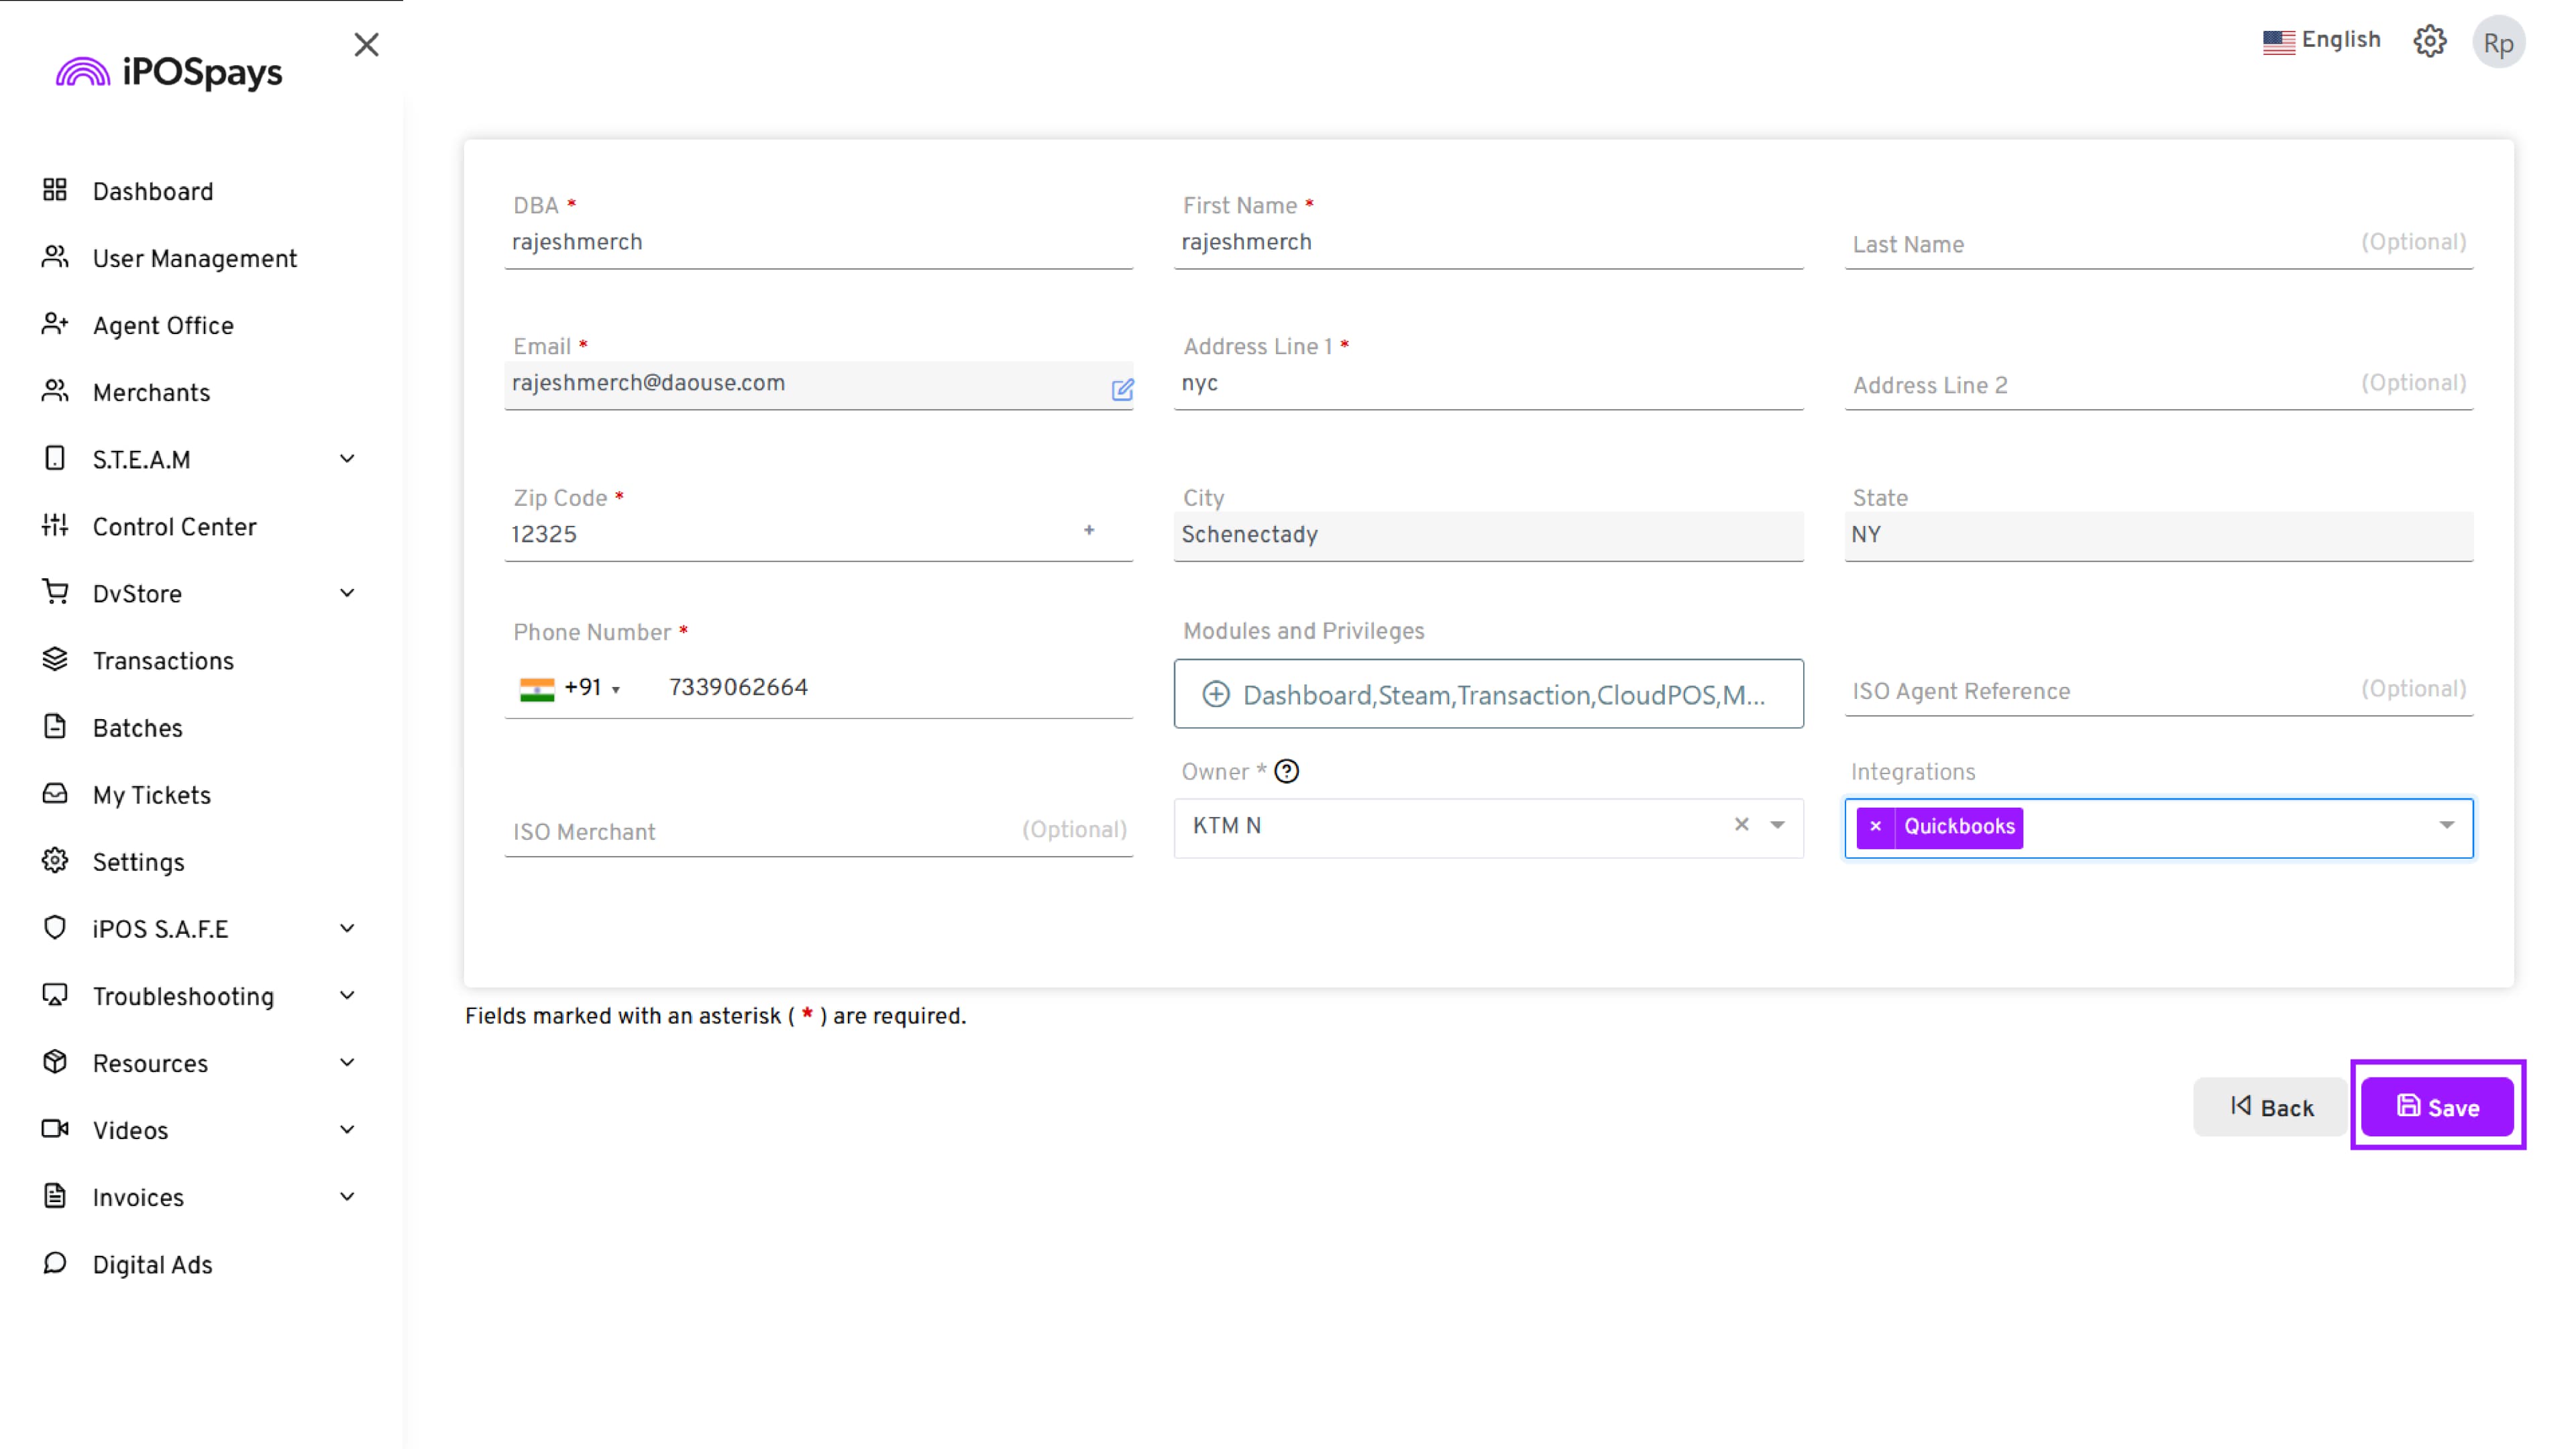Open the Owner dropdown arrow
2576x1449 pixels.
1777,825
